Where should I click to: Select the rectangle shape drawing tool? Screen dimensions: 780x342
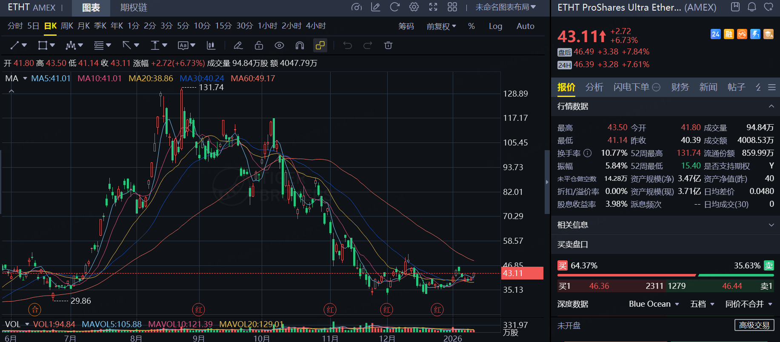tap(43, 46)
